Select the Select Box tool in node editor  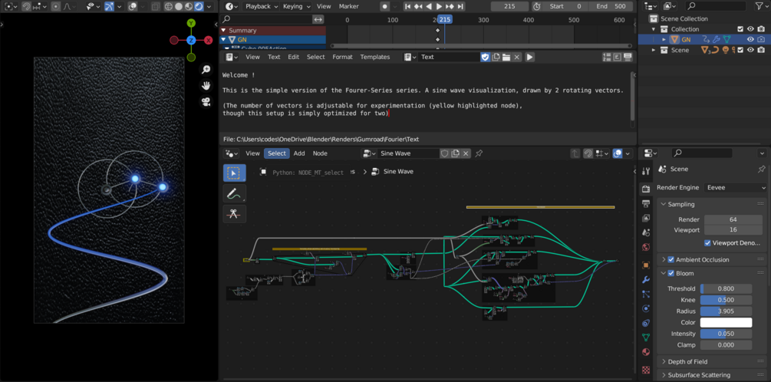235,173
